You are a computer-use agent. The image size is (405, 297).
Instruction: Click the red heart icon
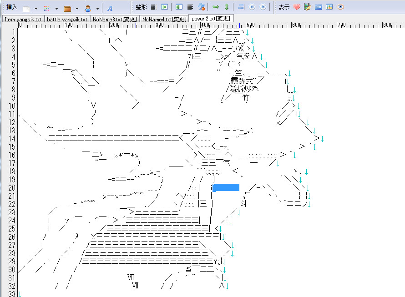[297, 7]
